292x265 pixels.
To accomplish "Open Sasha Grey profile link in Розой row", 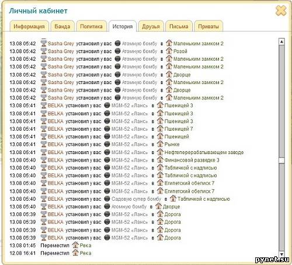I will tap(61, 51).
